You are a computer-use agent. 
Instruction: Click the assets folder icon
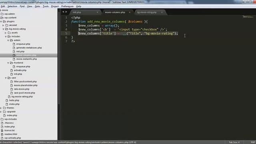9,33
